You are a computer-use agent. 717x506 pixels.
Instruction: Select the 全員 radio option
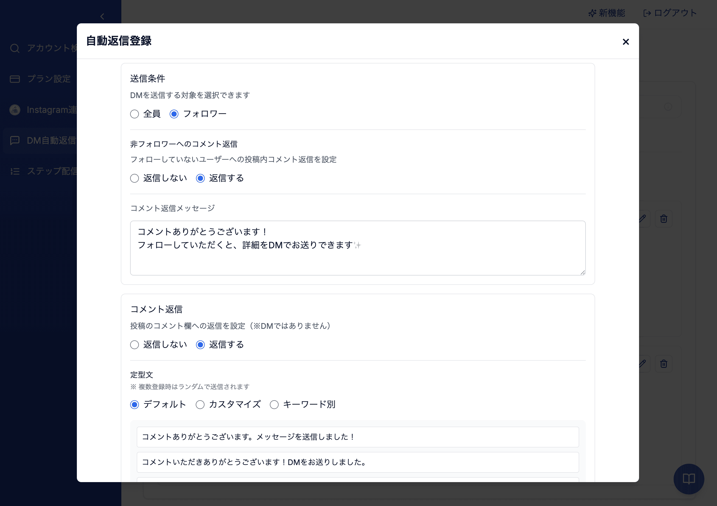coord(135,114)
